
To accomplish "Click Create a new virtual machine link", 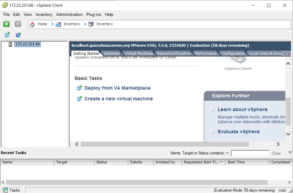I will [x=118, y=99].
